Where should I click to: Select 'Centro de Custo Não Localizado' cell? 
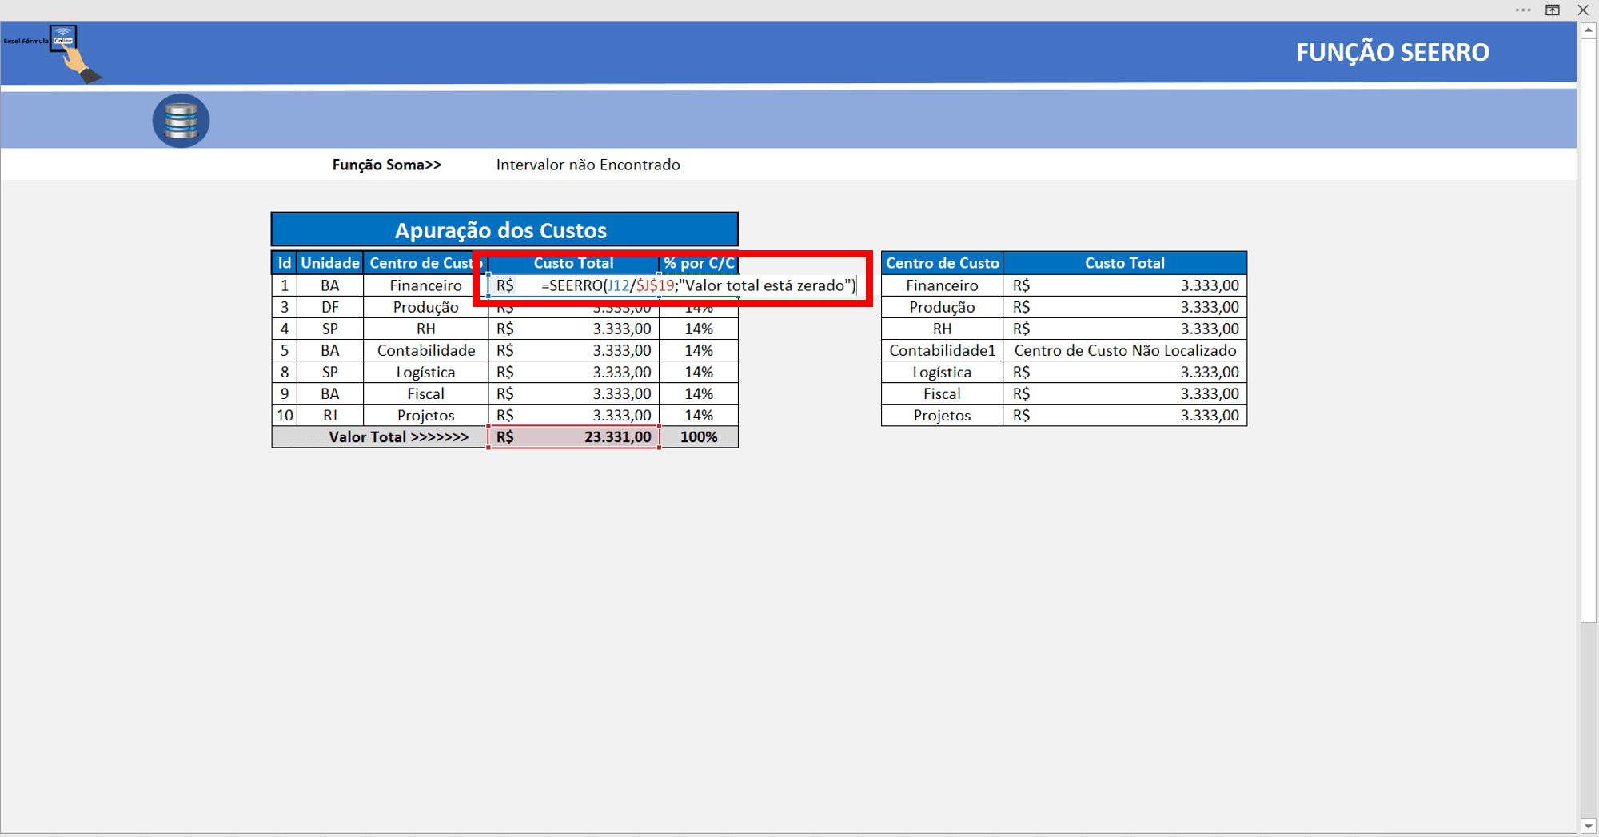click(x=1125, y=350)
